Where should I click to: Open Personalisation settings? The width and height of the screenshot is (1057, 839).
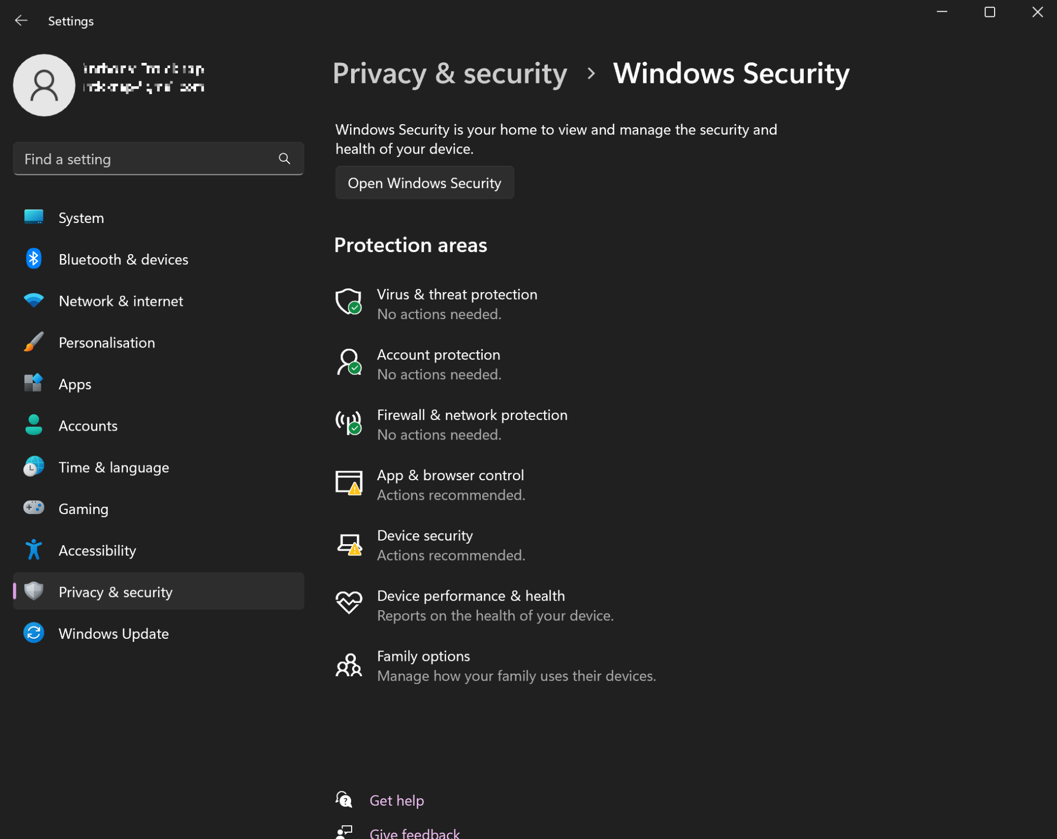[x=159, y=342]
